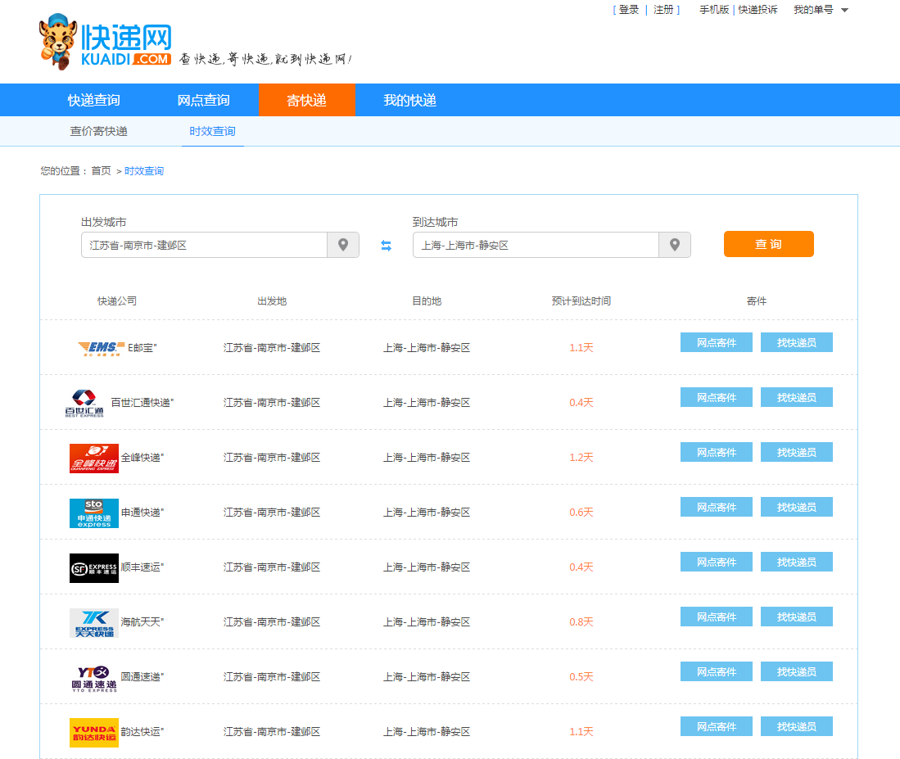Click the 出发城市 input field
900x759 pixels.
click(x=204, y=245)
